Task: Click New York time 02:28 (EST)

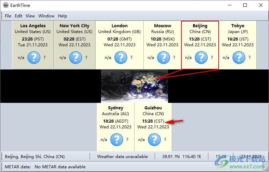Action: coord(75,39)
